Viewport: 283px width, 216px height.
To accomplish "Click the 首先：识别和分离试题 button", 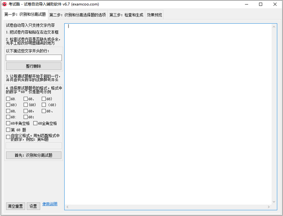I will [x=34, y=155].
